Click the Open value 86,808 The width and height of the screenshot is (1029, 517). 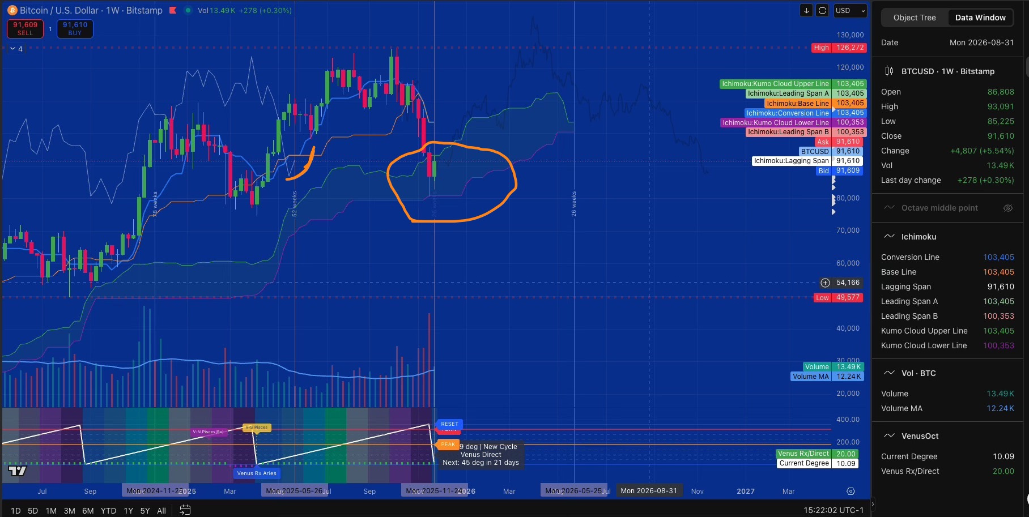[x=1001, y=92]
